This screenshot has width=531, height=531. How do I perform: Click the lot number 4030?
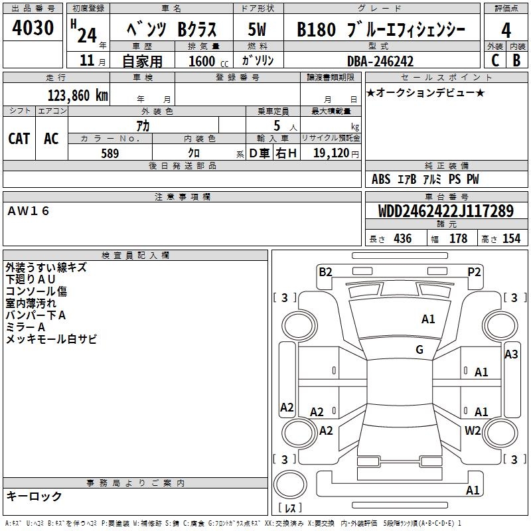(33, 29)
